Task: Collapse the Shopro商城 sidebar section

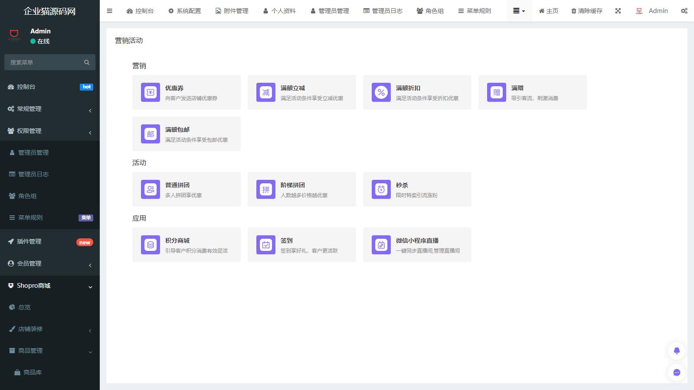Action: coord(49,286)
